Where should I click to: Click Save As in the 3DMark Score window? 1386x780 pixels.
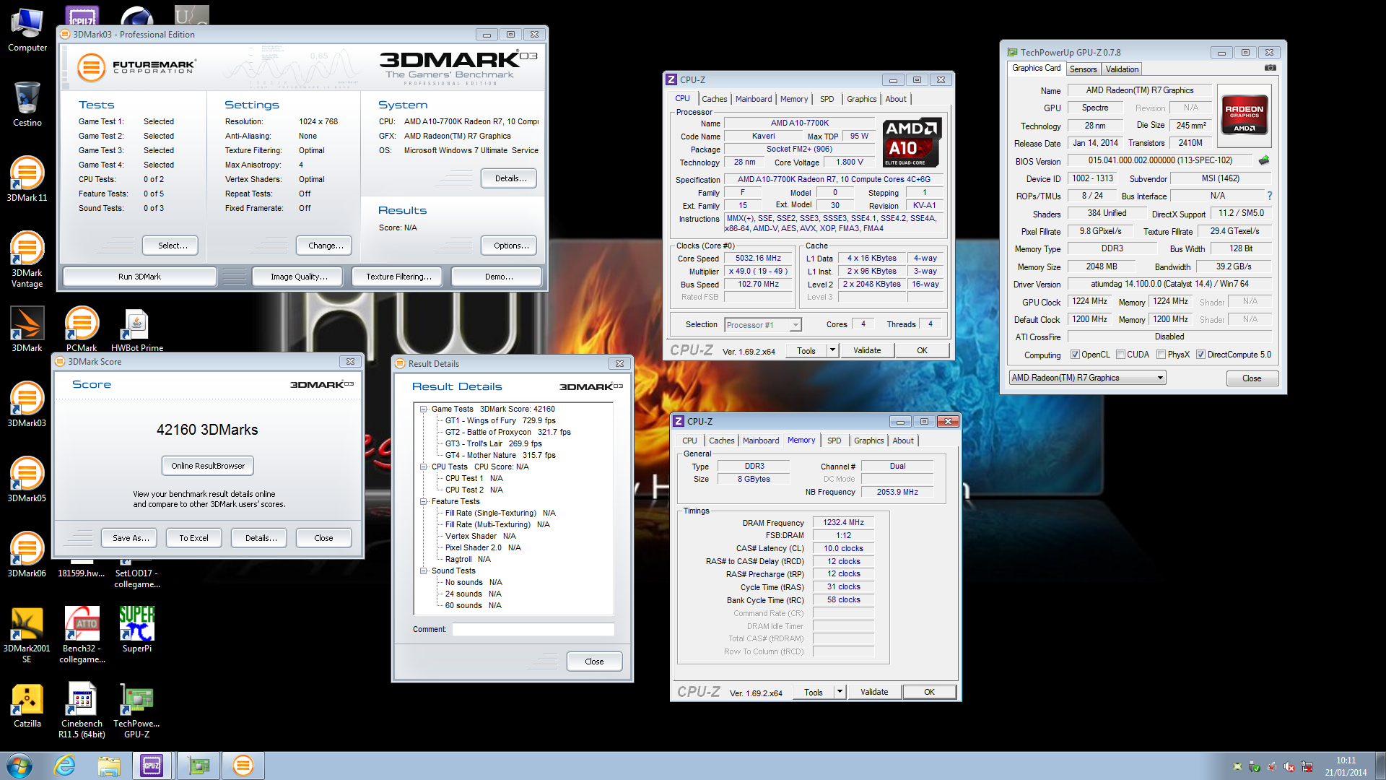[131, 538]
